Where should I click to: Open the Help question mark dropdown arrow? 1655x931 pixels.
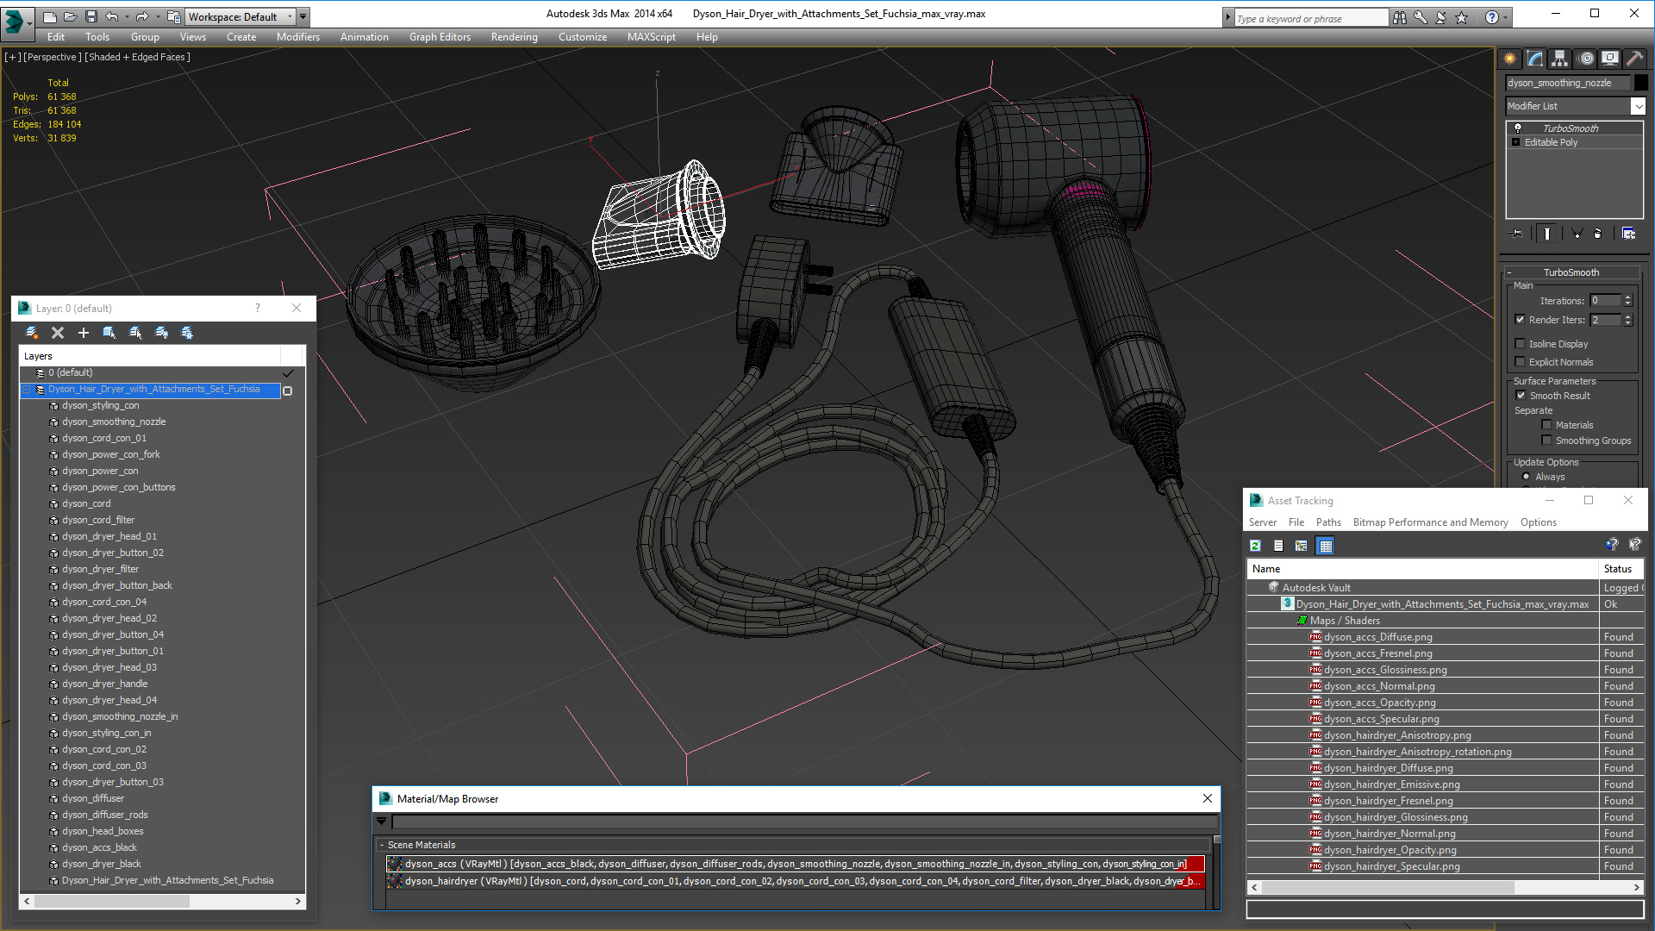(x=1506, y=17)
